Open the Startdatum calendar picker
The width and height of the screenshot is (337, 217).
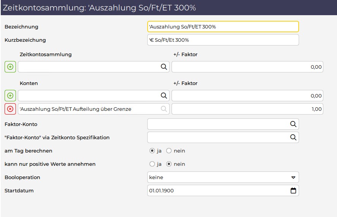pyautogui.click(x=293, y=190)
